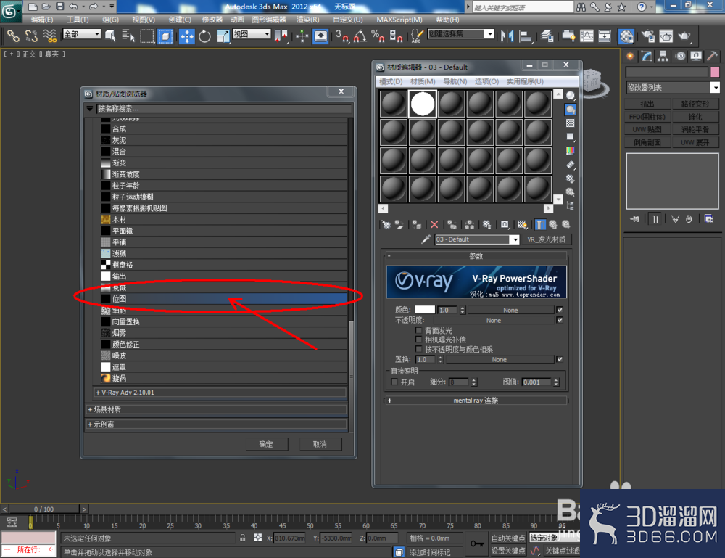
Task: Click the pink object color swatch
Action: [x=715, y=72]
